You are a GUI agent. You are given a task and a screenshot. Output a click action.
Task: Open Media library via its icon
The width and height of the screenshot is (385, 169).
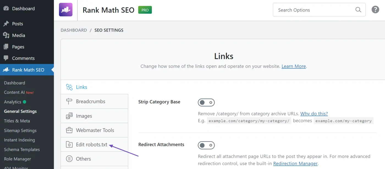(6, 35)
